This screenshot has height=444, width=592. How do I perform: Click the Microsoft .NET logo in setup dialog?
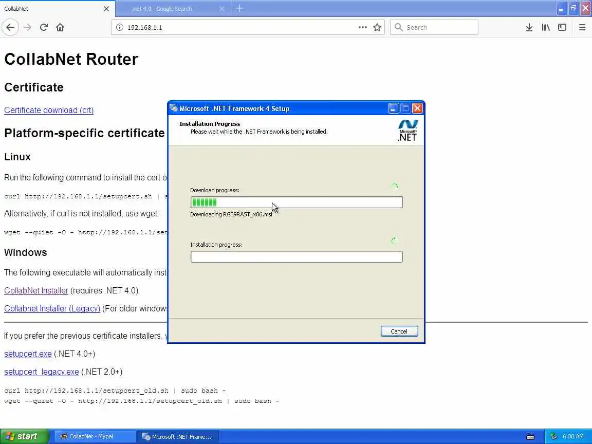click(408, 131)
